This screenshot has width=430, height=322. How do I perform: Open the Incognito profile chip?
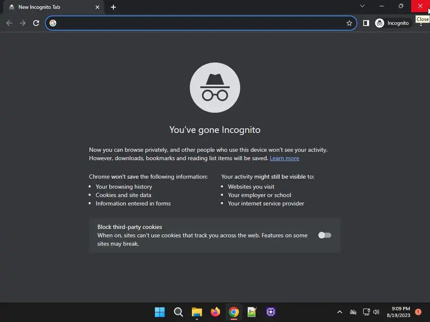[x=392, y=23]
